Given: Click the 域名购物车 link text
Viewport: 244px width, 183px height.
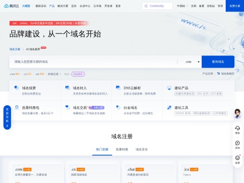Looking at the screenshot, I should [x=228, y=74].
